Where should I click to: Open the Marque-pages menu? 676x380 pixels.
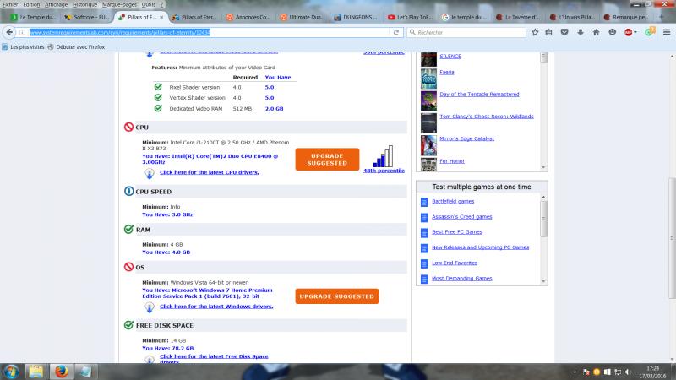point(119,4)
